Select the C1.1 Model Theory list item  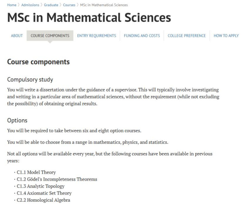[x=36, y=172]
